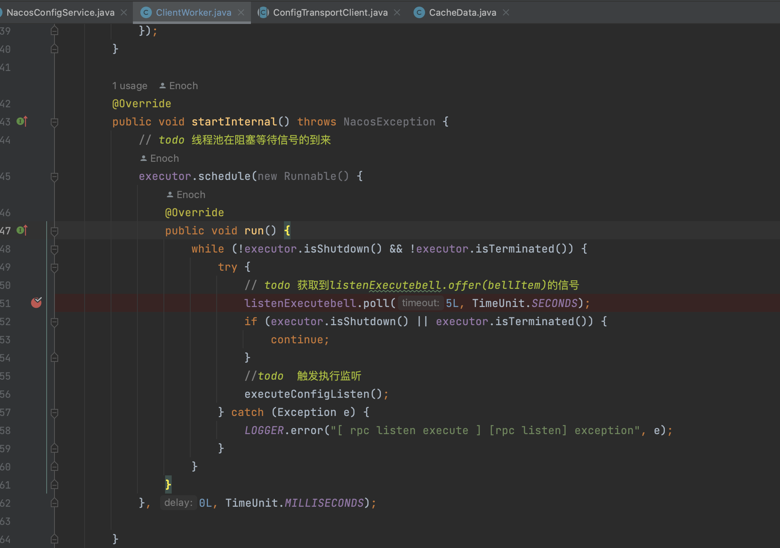780x548 pixels.
Task: Click the Enoch author hint above executor.schedule
Action: click(159, 158)
